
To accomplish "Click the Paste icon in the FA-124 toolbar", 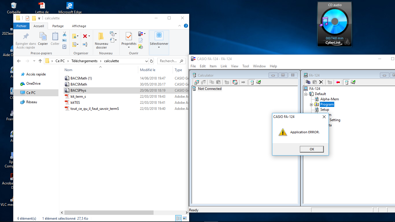I will tap(315, 82).
